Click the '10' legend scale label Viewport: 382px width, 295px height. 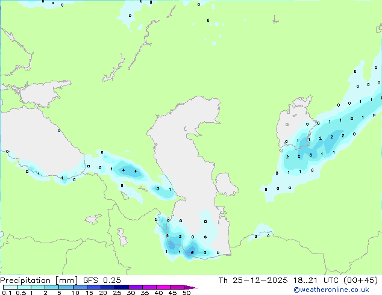(75, 293)
